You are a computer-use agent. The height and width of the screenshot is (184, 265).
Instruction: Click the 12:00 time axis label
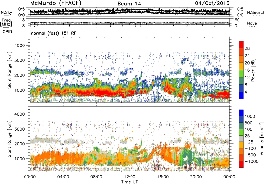(130, 177)
